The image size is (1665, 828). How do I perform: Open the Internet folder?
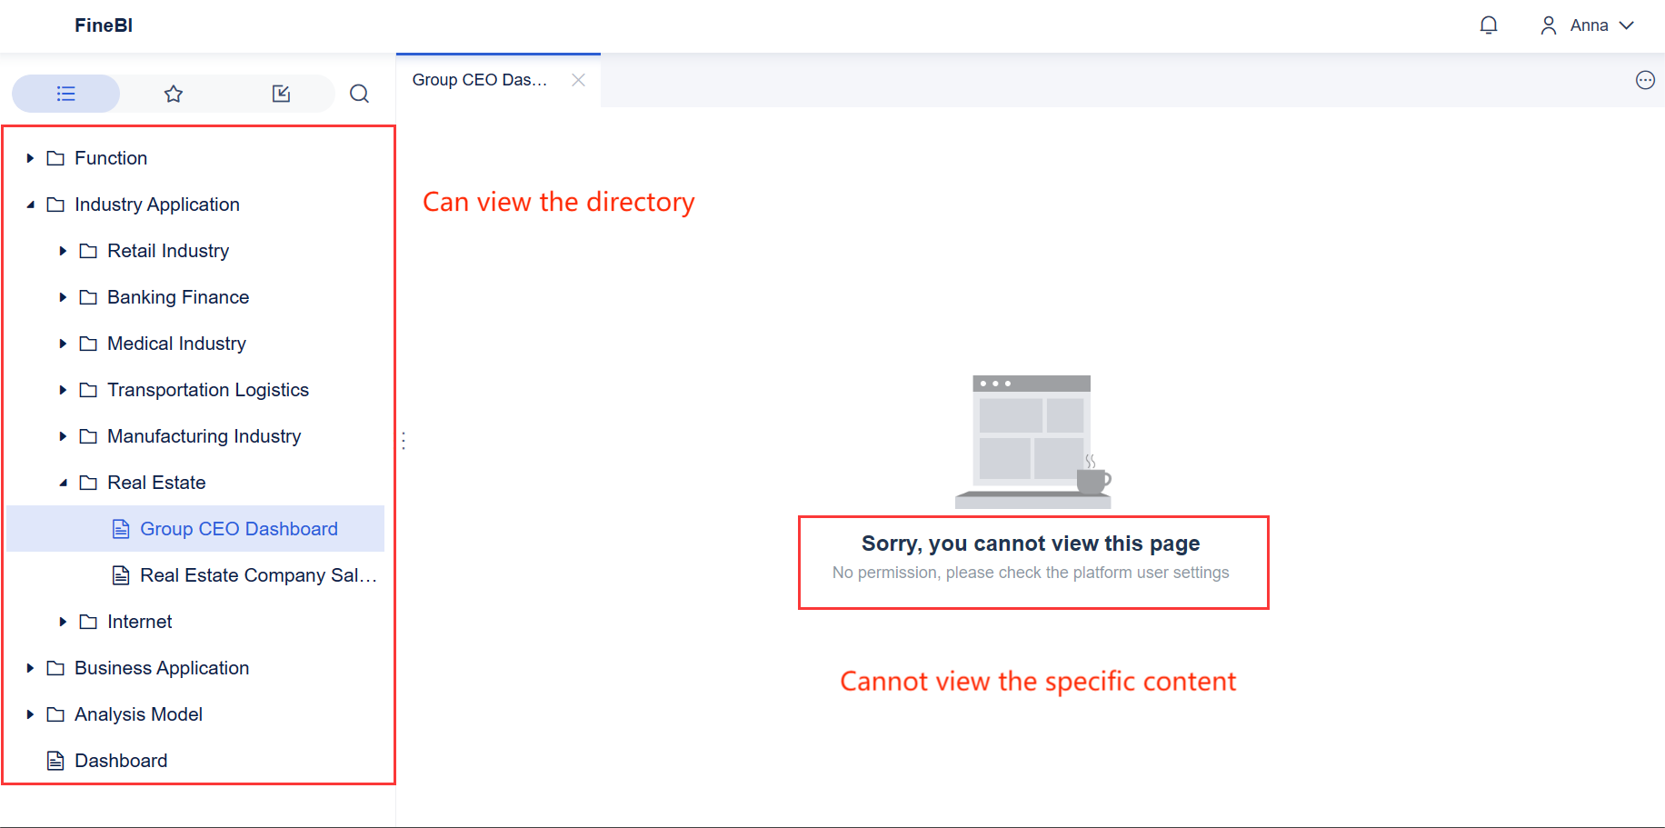click(x=139, y=621)
